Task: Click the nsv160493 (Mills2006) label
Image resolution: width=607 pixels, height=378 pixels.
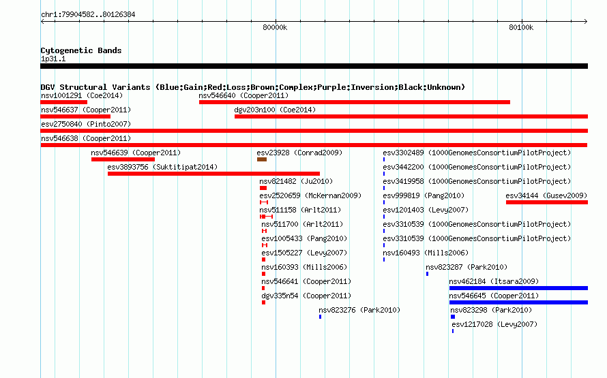Action: click(426, 253)
